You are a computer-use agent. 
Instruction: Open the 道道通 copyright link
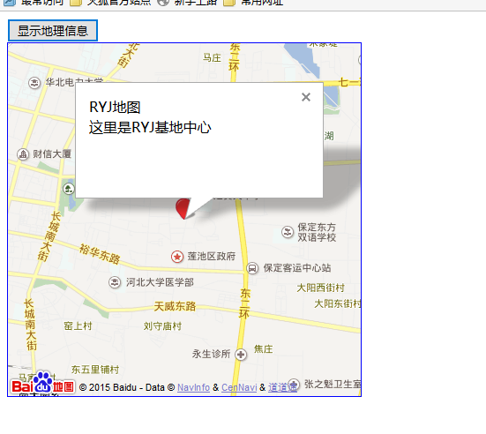click(282, 387)
